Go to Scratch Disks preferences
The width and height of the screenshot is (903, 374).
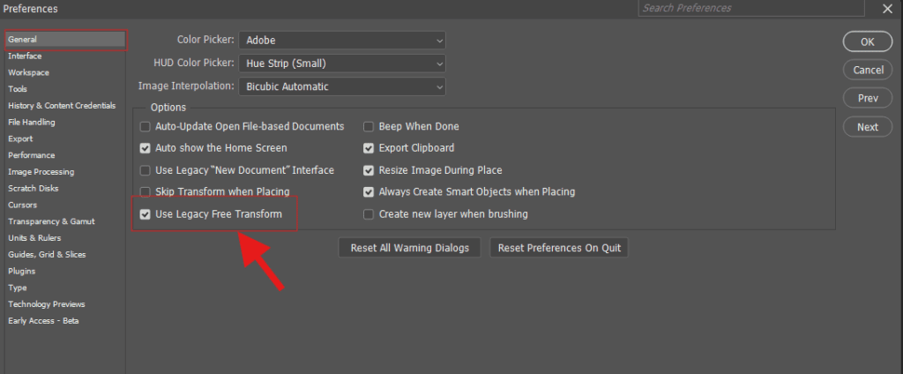(34, 189)
